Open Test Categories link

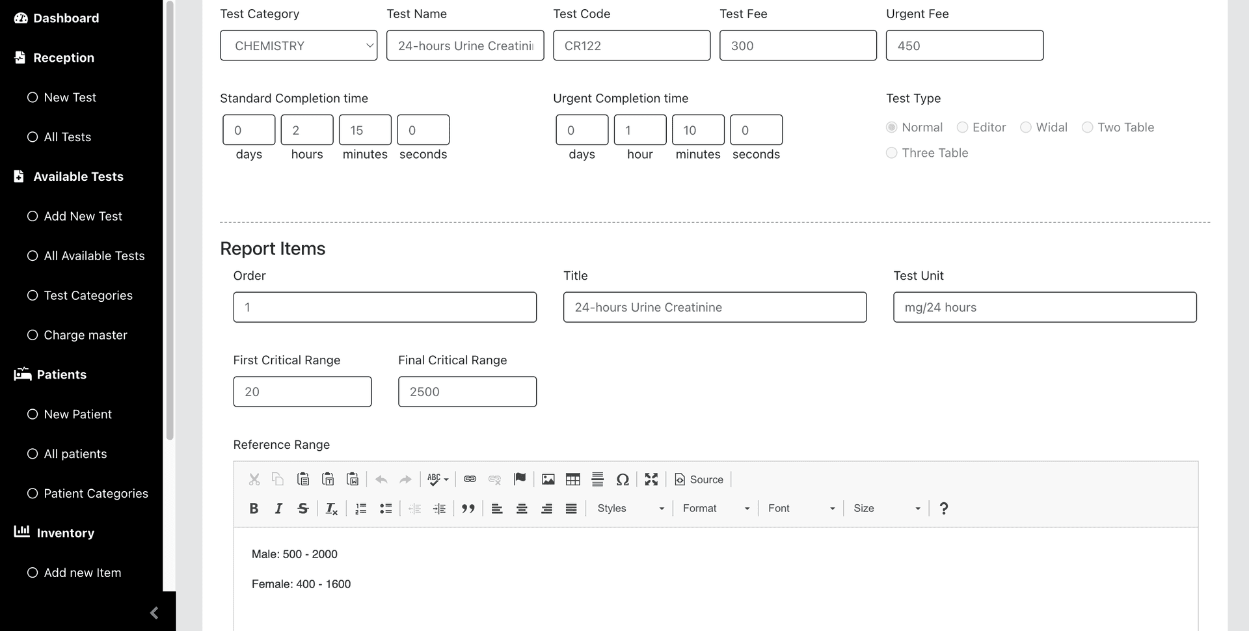(80, 296)
